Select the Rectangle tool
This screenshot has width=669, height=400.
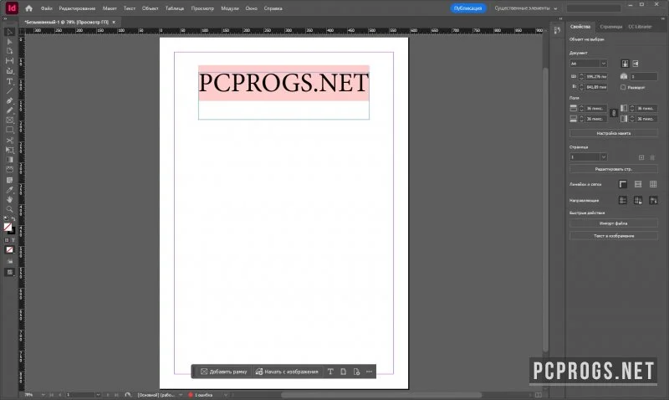pyautogui.click(x=9, y=131)
